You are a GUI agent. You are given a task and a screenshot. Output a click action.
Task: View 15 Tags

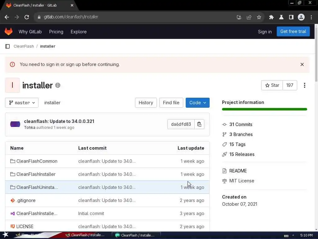coord(237,144)
